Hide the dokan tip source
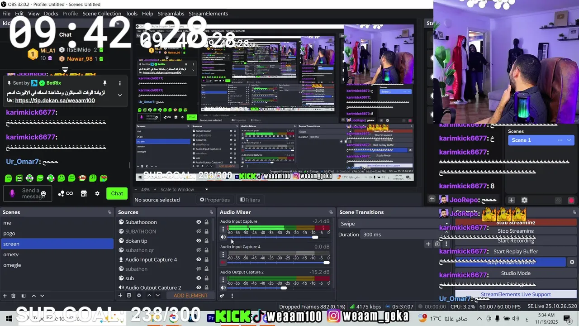The height and width of the screenshot is (326, 579). tap(198, 241)
